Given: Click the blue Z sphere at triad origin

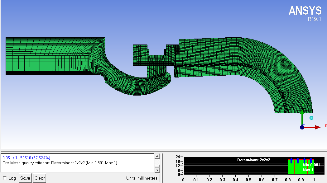Looking at the screenshot, I should tap(302, 127).
